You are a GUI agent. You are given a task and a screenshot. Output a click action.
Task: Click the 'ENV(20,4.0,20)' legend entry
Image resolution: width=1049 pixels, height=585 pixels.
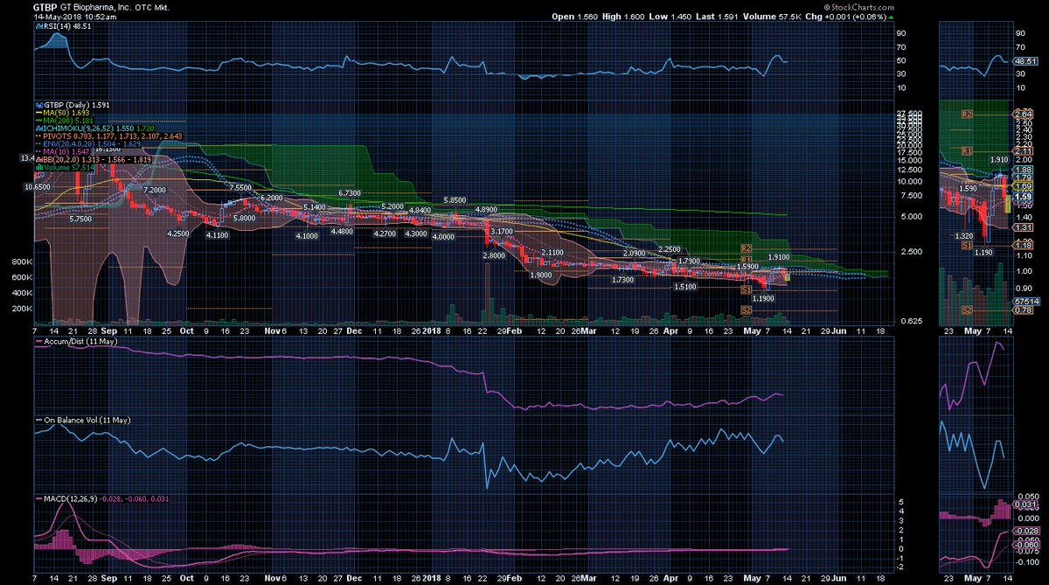click(87, 143)
